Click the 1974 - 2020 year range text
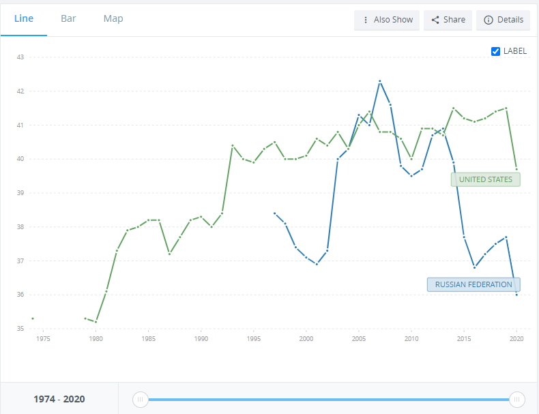The width and height of the screenshot is (539, 414). pyautogui.click(x=59, y=399)
